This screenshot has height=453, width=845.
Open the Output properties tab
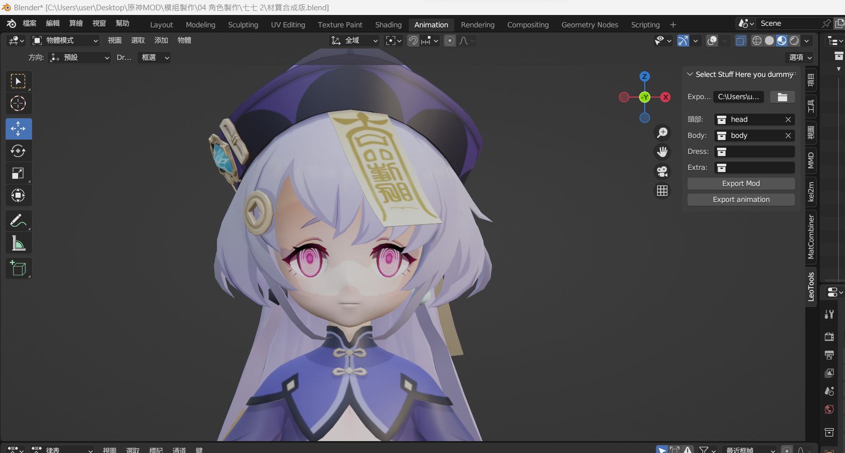829,355
